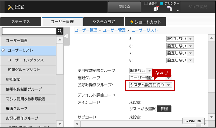Viewport: 216px width, 128px height.
Task: Click the メインコード 未設定 value
Action: (x=135, y=102)
